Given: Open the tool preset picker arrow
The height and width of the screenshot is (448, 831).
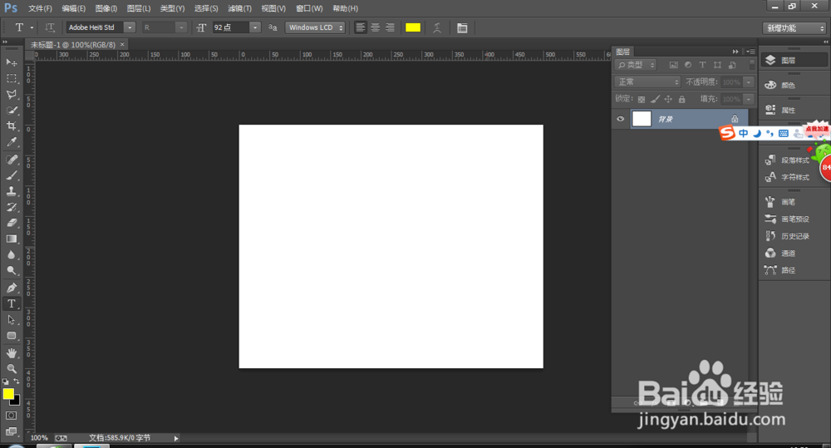Looking at the screenshot, I should point(32,27).
